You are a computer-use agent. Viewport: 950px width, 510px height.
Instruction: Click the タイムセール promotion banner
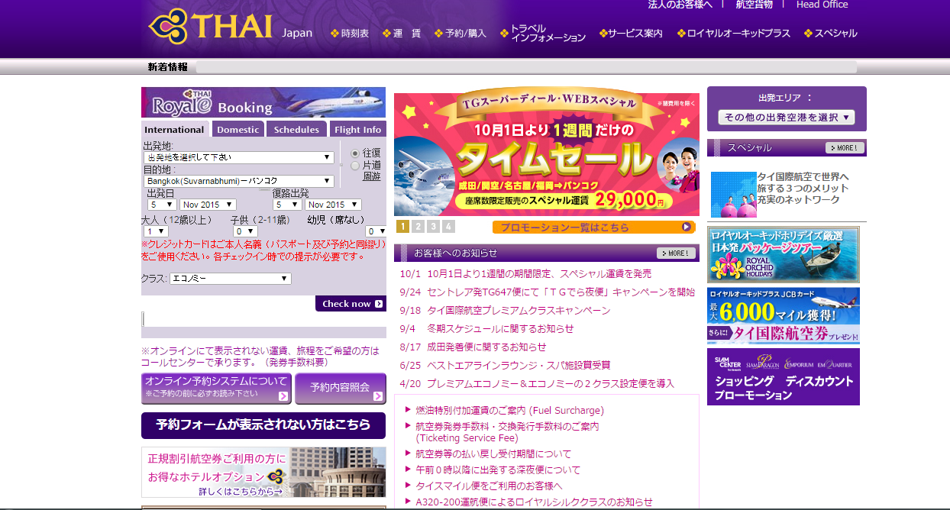point(547,155)
